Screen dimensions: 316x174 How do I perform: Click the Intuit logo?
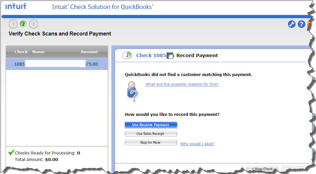[x=16, y=6]
